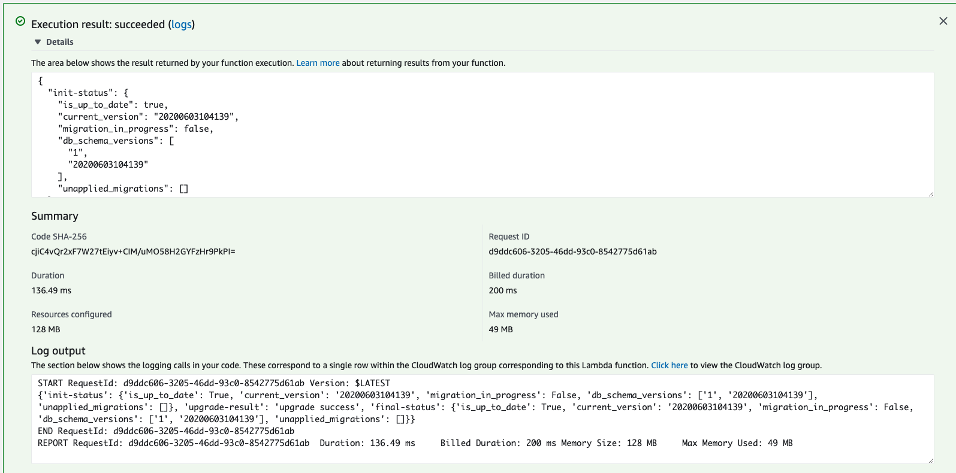Click the Max memory used label
This screenshot has width=956, height=473.
pos(523,314)
